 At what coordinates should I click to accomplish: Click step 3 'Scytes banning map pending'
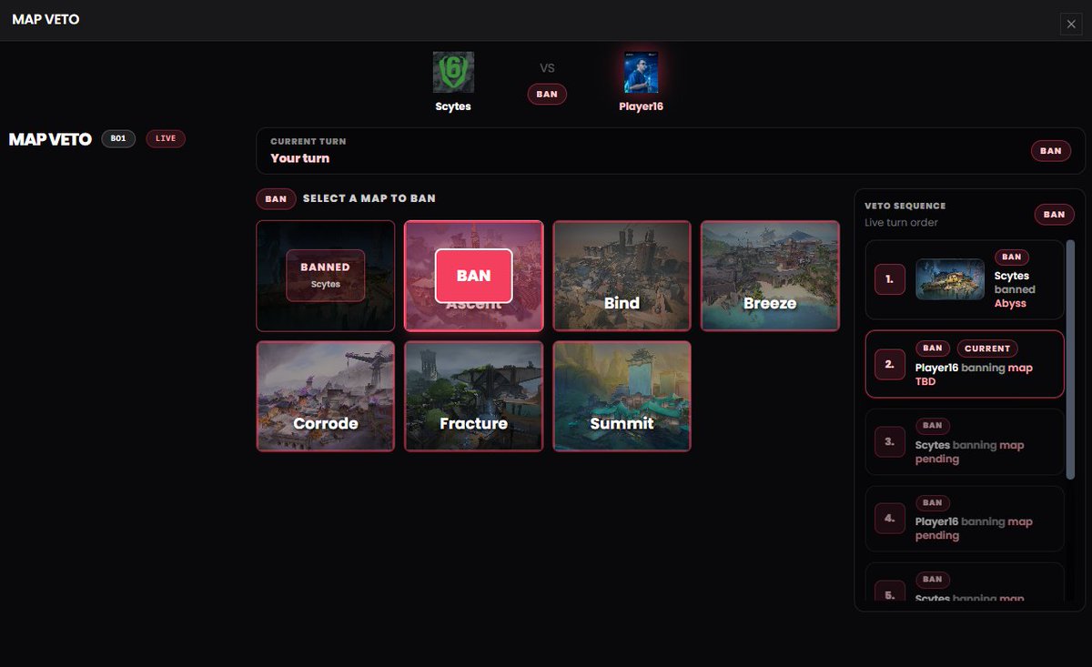(x=969, y=452)
